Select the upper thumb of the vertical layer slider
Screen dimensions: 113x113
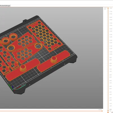(x=108, y=8)
